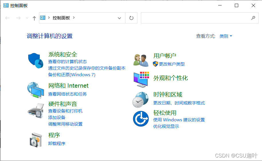Click the 添加设备 link
This screenshot has height=161, width=262.
[x=57, y=117]
